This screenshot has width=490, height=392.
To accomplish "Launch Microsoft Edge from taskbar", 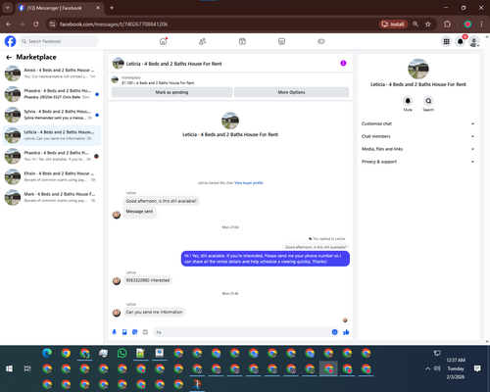I will (x=47, y=353).
